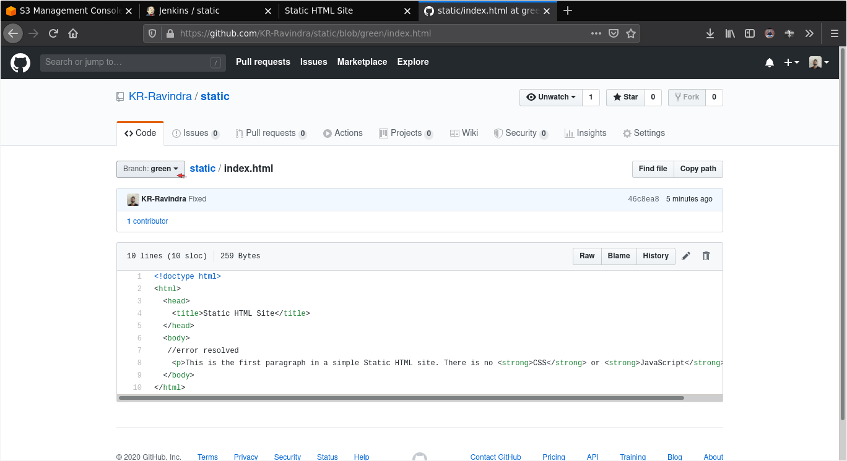
Task: Open the Issues tab
Action: [x=196, y=133]
